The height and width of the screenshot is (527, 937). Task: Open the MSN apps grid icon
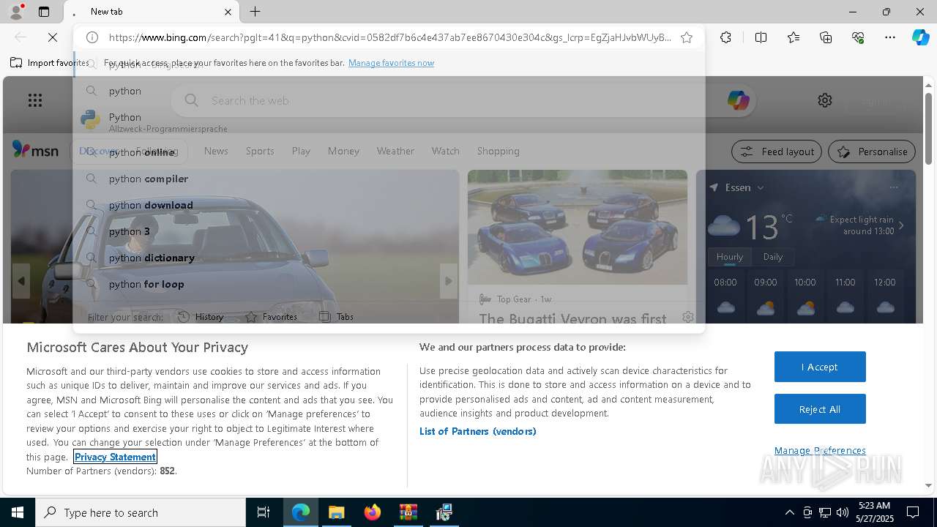pyautogui.click(x=34, y=100)
